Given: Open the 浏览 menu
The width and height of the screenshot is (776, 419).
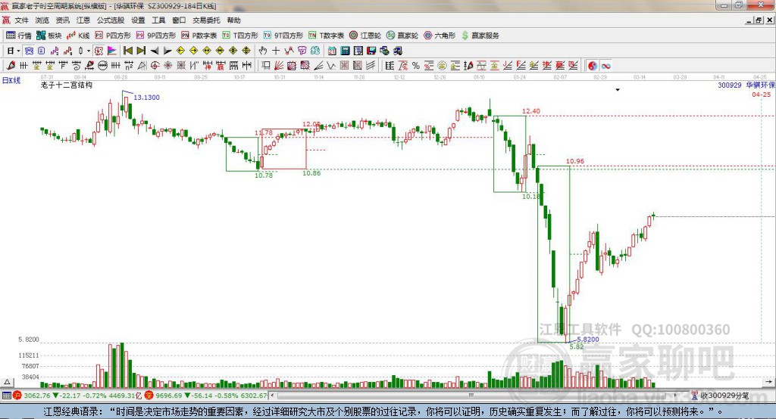Looking at the screenshot, I should pyautogui.click(x=42, y=20).
